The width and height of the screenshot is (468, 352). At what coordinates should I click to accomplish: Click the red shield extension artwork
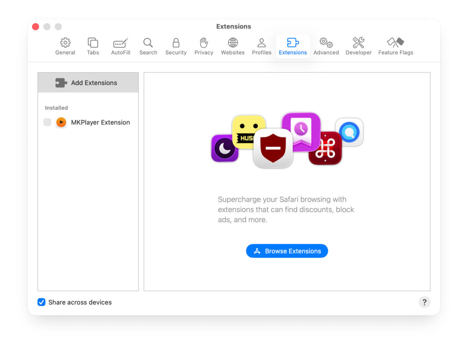click(x=273, y=148)
